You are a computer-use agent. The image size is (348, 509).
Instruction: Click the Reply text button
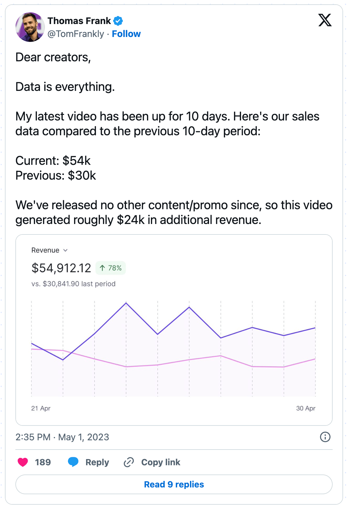[x=97, y=462]
